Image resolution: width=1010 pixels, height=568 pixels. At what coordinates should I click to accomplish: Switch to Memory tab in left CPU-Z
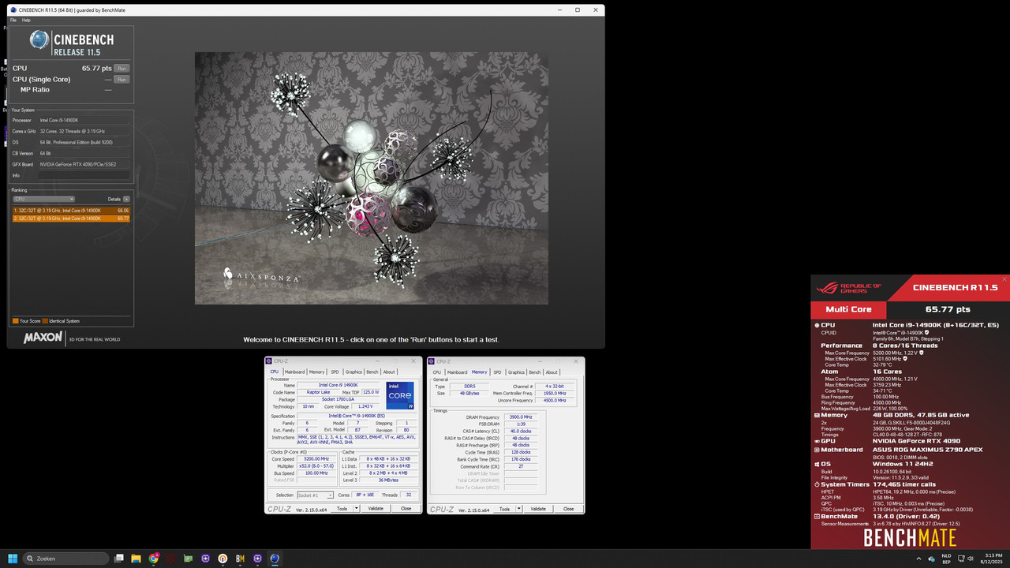click(x=316, y=372)
